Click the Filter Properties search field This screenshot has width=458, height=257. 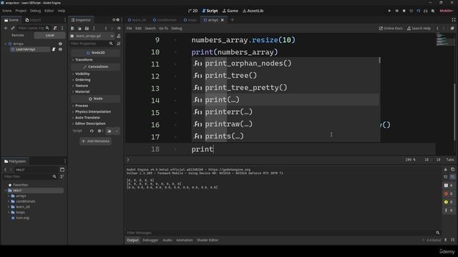[92, 44]
